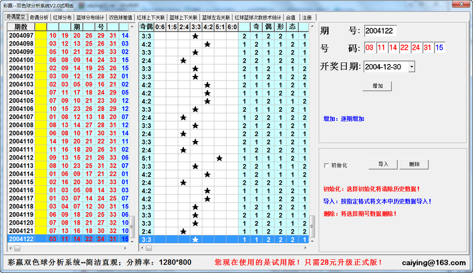Switch to 蓝球分布统计 tab
Image resolution: width=473 pixels, height=273 pixels.
tap(90, 18)
